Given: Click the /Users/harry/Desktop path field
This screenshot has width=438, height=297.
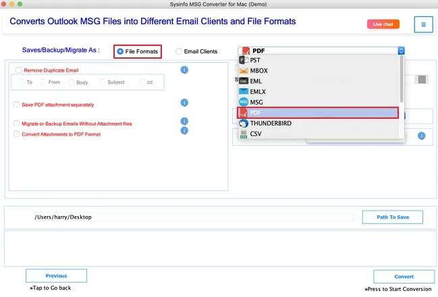Looking at the screenshot, I should coord(193,217).
